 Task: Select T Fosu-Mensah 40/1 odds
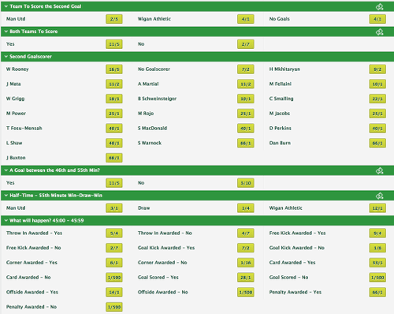[114, 129]
